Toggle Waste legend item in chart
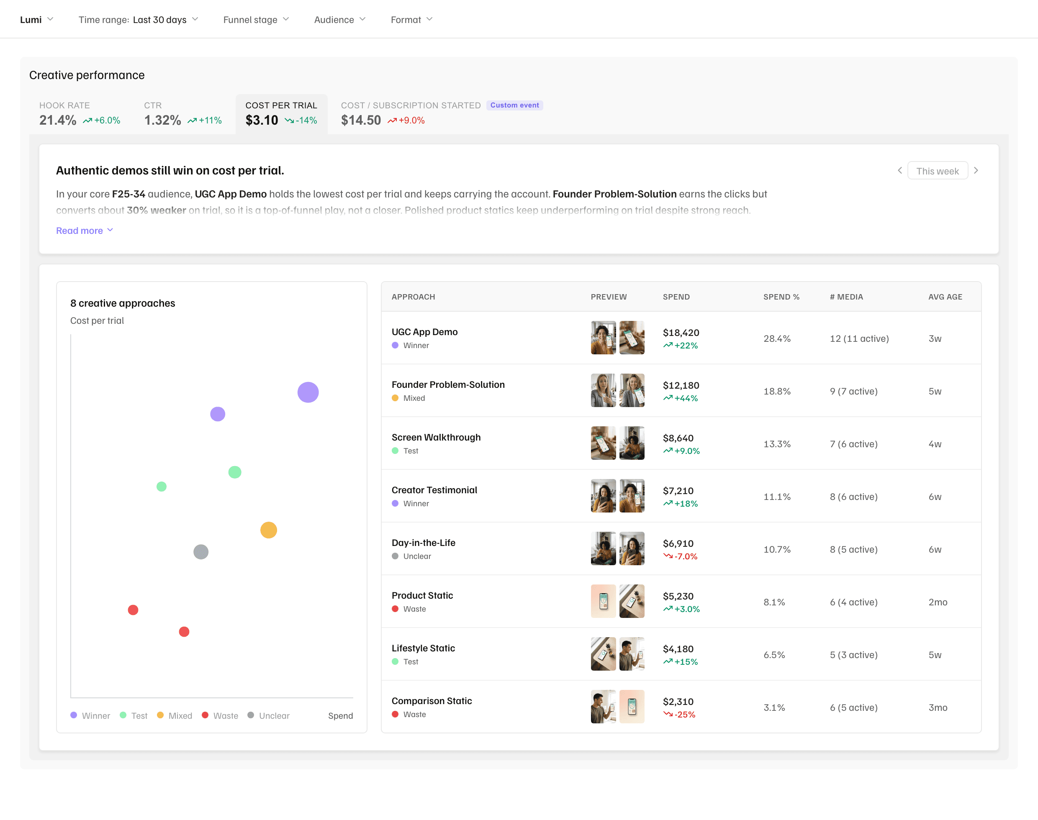The width and height of the screenshot is (1038, 820). (x=220, y=715)
